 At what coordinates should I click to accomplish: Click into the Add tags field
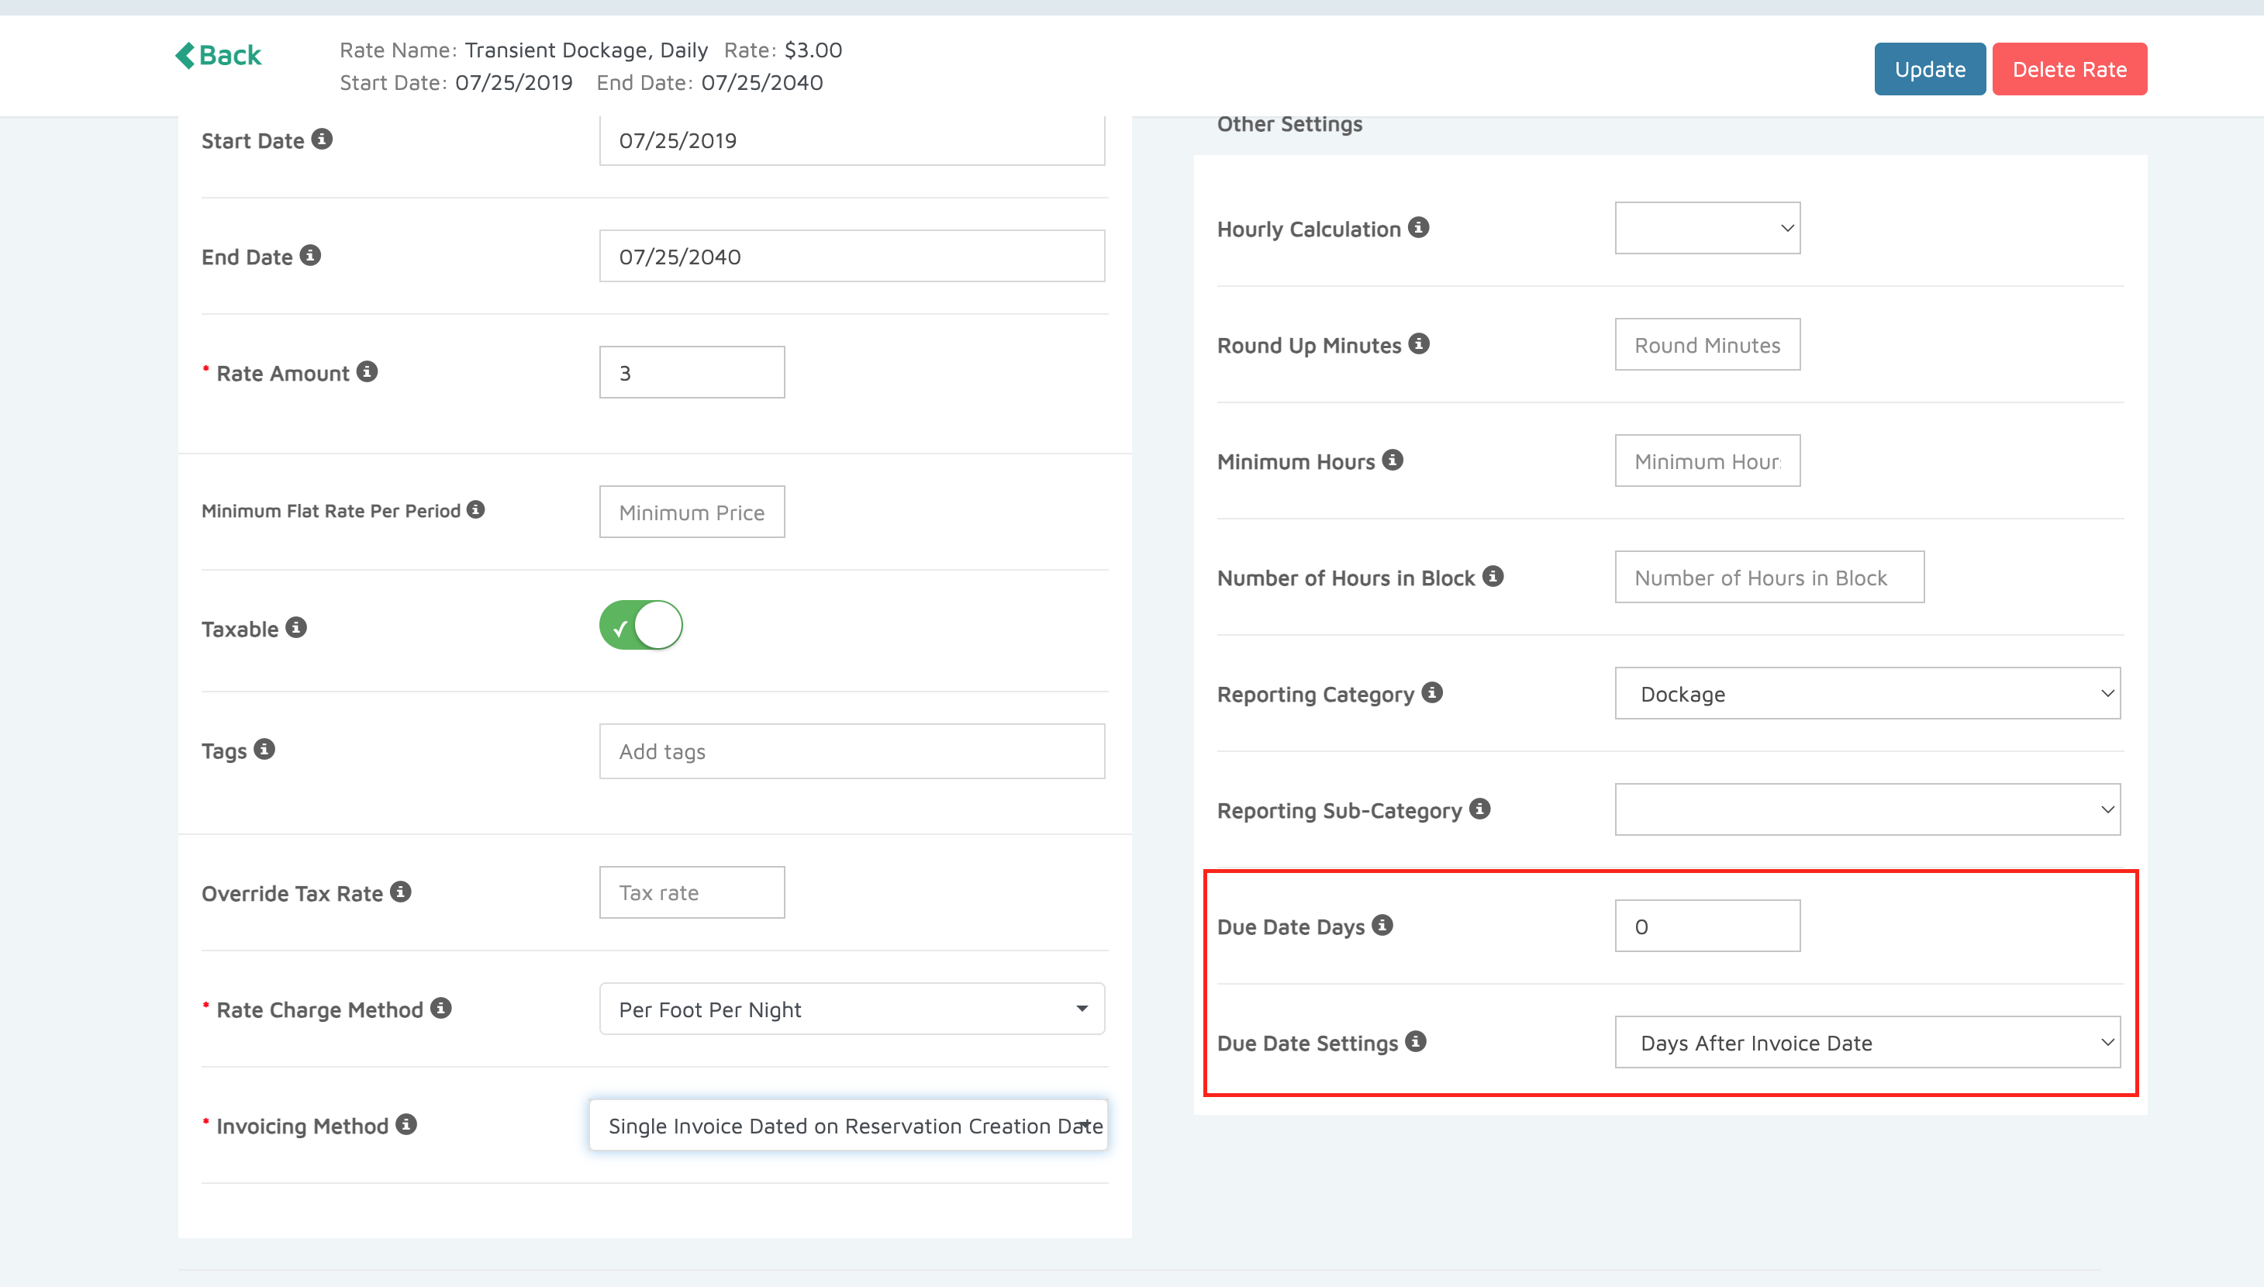click(x=851, y=751)
